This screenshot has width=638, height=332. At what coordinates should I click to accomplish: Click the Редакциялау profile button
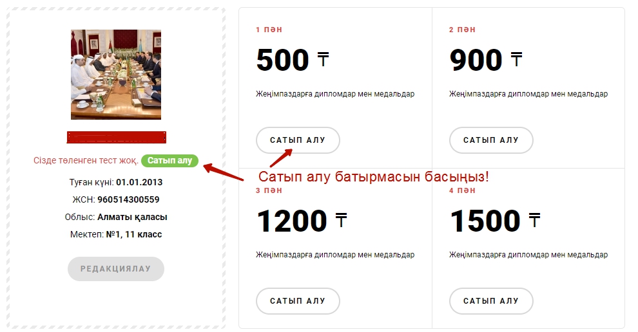116,268
